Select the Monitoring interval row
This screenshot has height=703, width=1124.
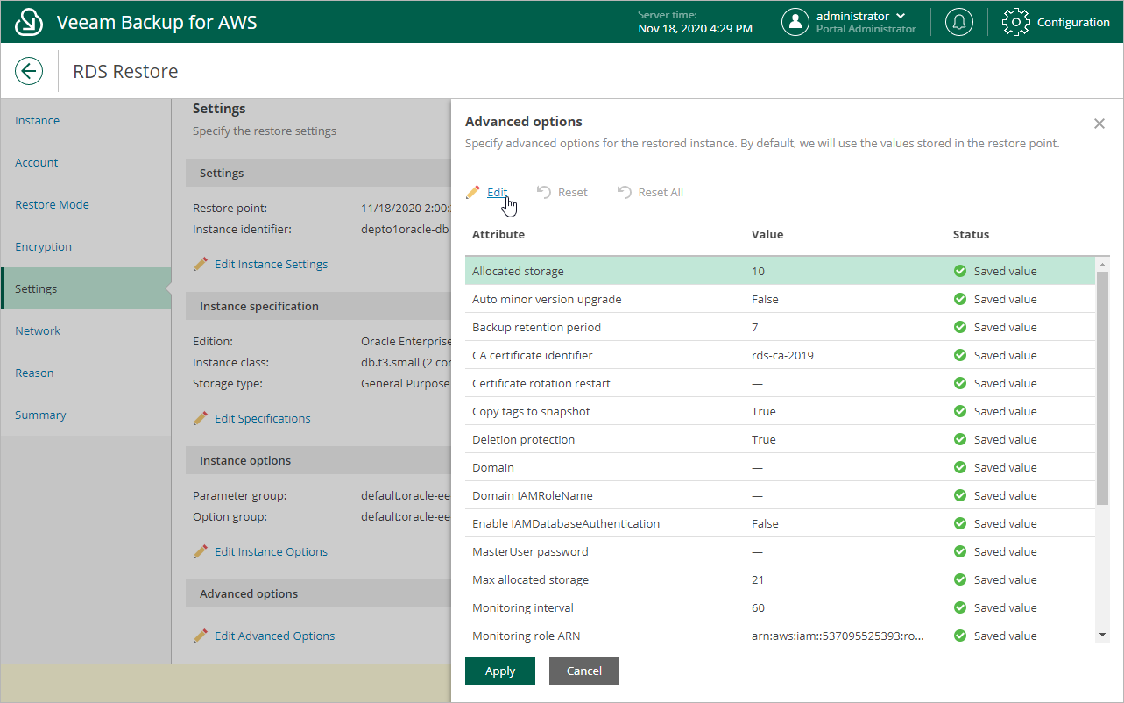coord(780,607)
